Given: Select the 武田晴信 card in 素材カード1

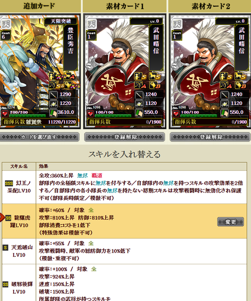Looking at the screenshot, I should click(x=125, y=71).
